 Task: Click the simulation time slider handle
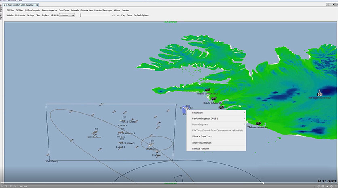coord(80,15)
